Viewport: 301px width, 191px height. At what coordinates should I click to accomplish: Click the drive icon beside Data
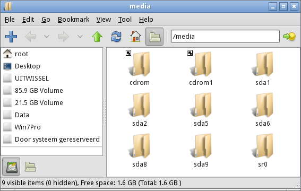click(7, 115)
